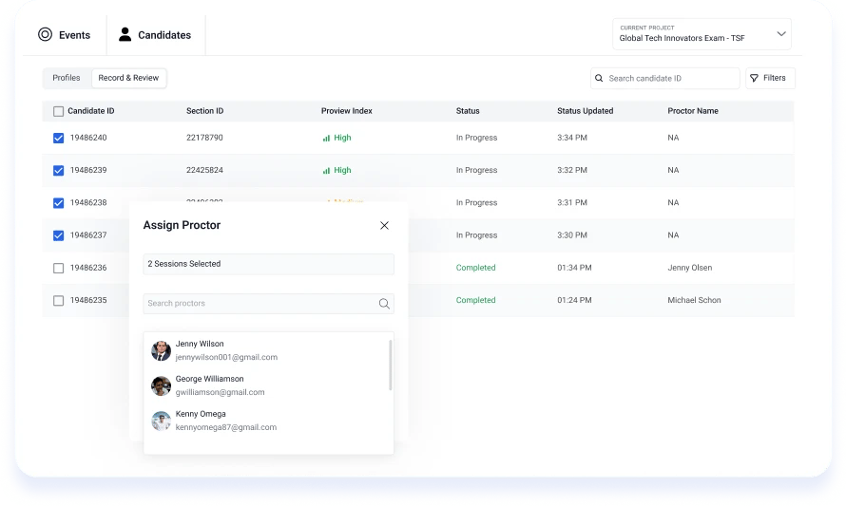
Task: Close the Assign Proctor dialog
Action: [384, 225]
